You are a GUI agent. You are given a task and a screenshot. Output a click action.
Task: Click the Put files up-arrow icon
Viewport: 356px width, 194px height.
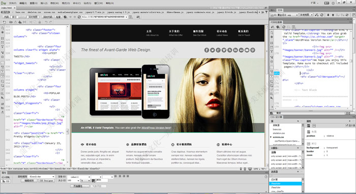pyautogui.click(x=333, y=15)
